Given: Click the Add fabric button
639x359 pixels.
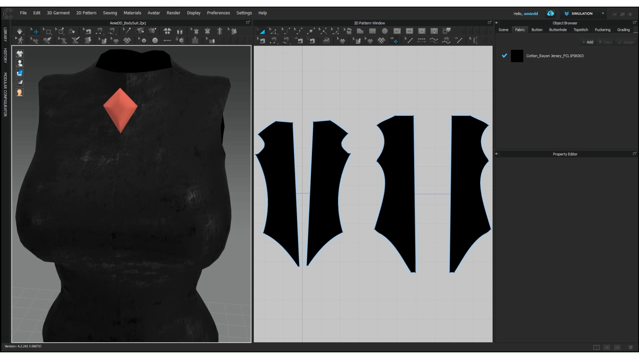Looking at the screenshot, I should pos(588,42).
